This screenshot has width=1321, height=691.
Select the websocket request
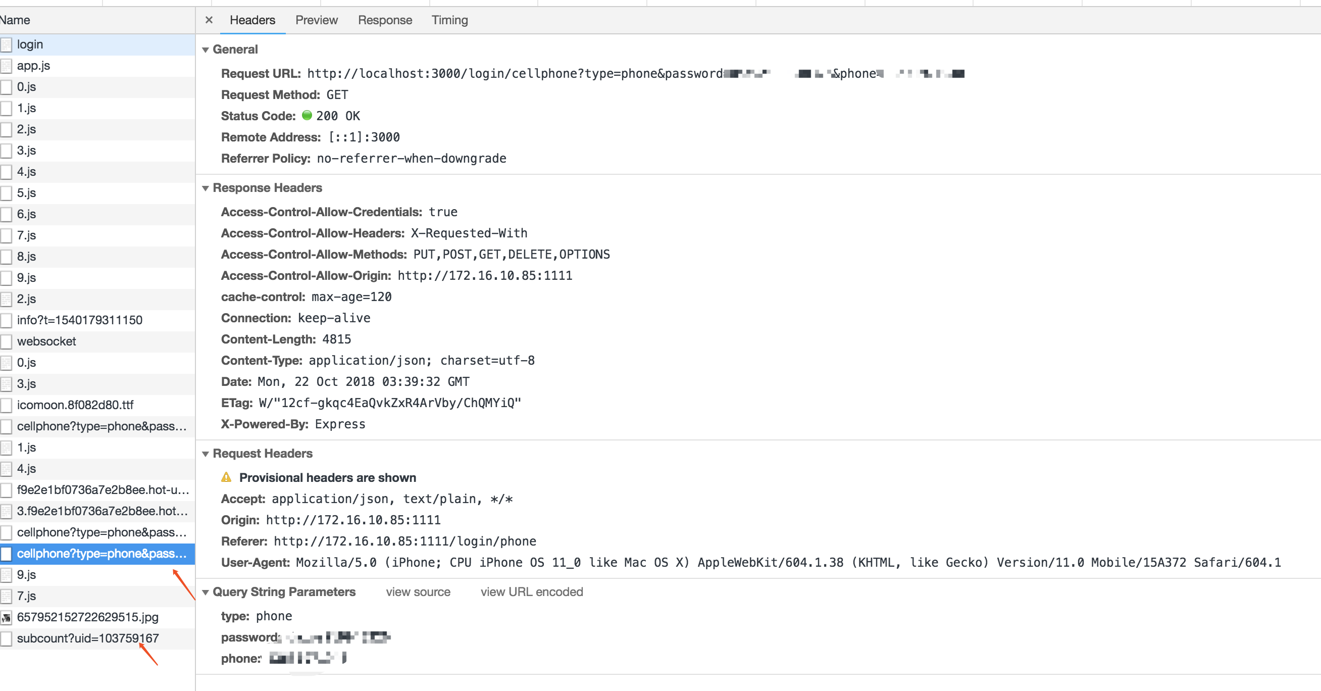tap(97, 341)
